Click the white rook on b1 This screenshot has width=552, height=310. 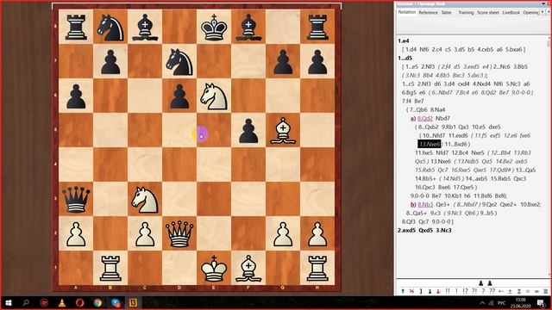click(110, 268)
